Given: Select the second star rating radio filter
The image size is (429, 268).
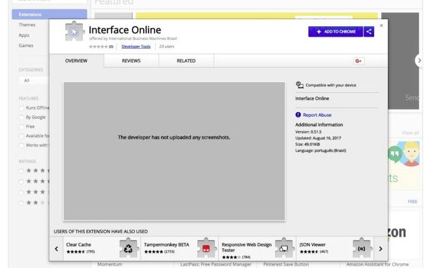Looking at the screenshot, I should tap(21, 182).
